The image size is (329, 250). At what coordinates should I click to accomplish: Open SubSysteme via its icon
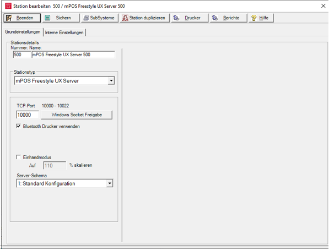86,18
